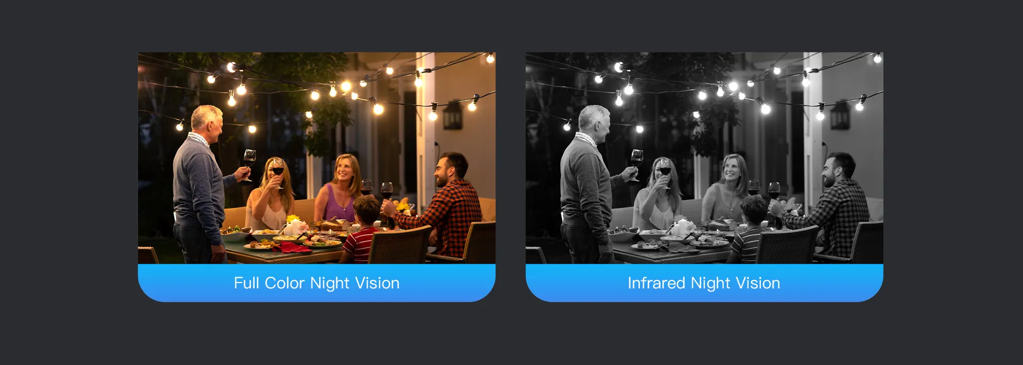
Task: Click the grayscale smiling woman at table
Action: [x=726, y=188]
